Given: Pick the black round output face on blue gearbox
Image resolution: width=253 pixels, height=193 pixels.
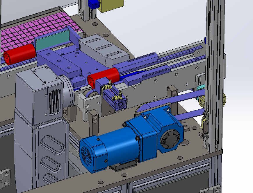Looking at the screenshot, I should (x=170, y=140).
